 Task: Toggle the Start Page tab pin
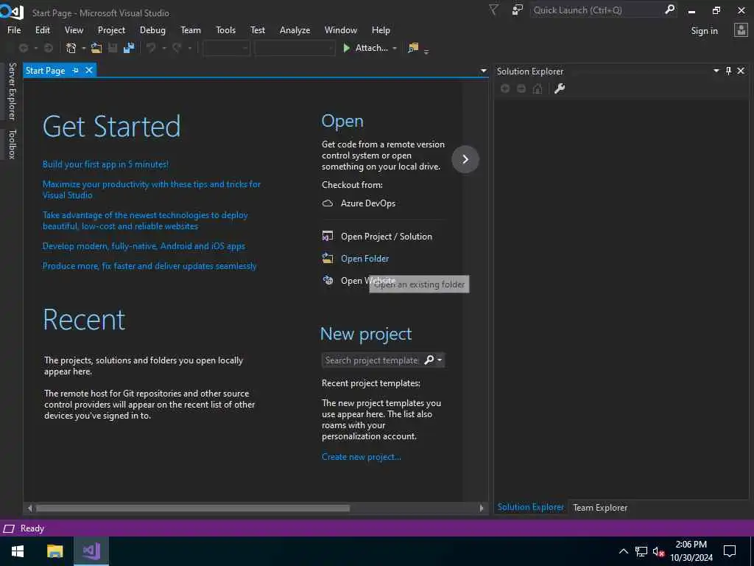[76, 70]
